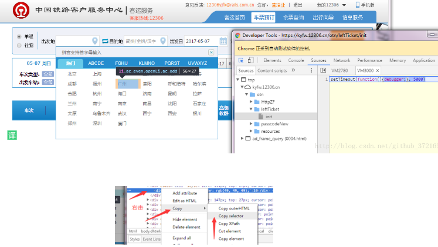This screenshot has width=438, height=247.
Task: Click the 退出 logout link
Action: coord(298,5)
